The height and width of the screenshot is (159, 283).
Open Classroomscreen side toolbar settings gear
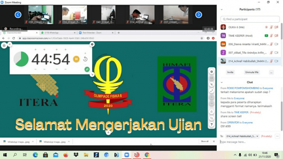pos(211,72)
